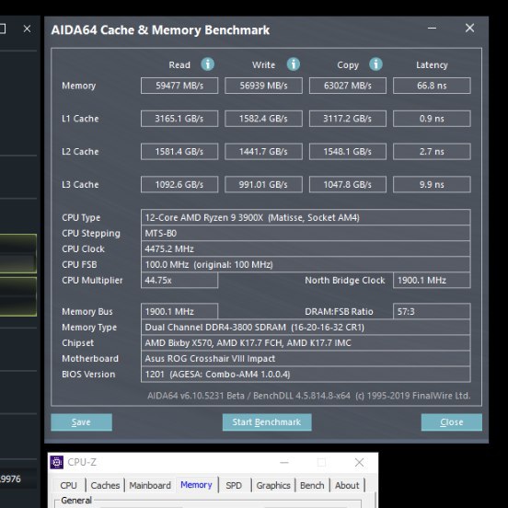Select the Memory Read result field
This screenshot has height=508, width=508.
pyautogui.click(x=179, y=86)
